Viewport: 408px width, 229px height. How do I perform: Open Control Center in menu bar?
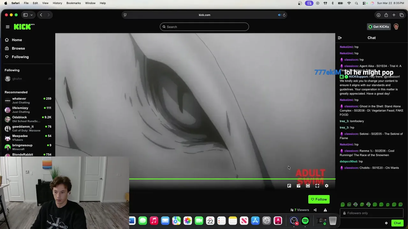coord(365,3)
